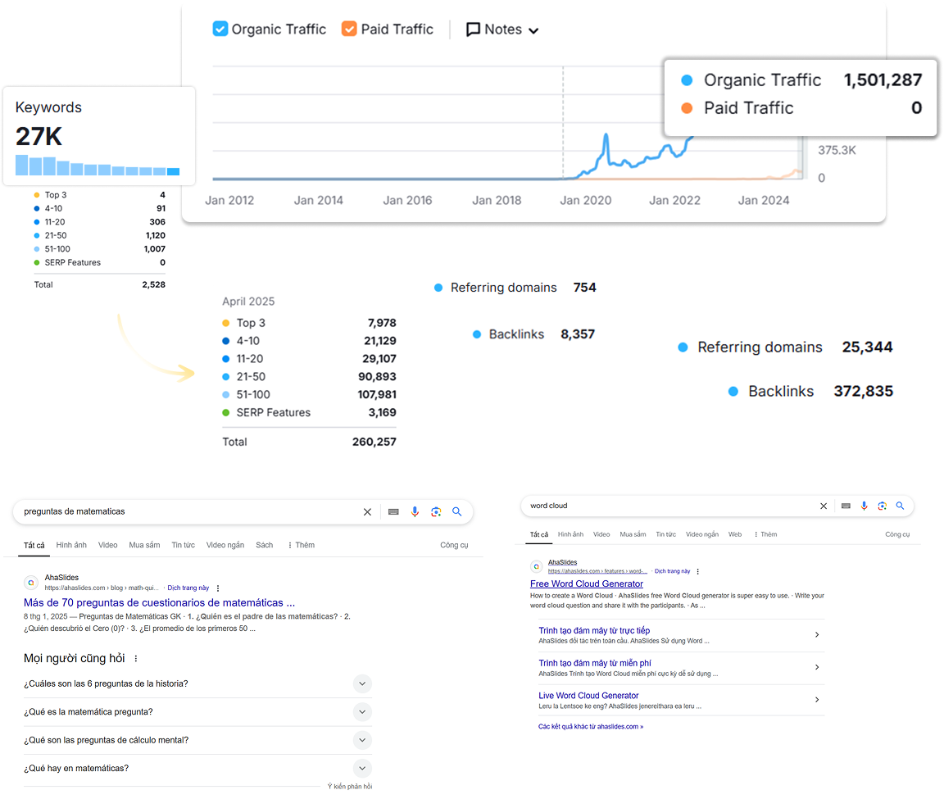This screenshot has width=944, height=799.
Task: Click voice search microphone in 'word cloud' bar
Action: (864, 506)
